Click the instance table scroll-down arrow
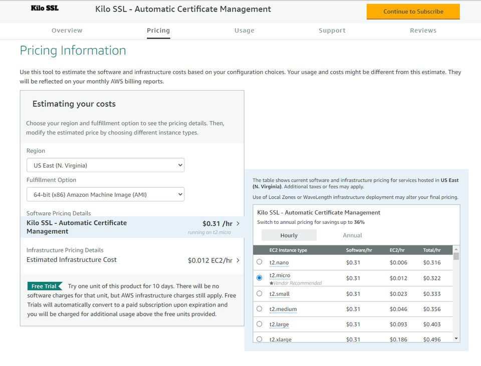 456,338
